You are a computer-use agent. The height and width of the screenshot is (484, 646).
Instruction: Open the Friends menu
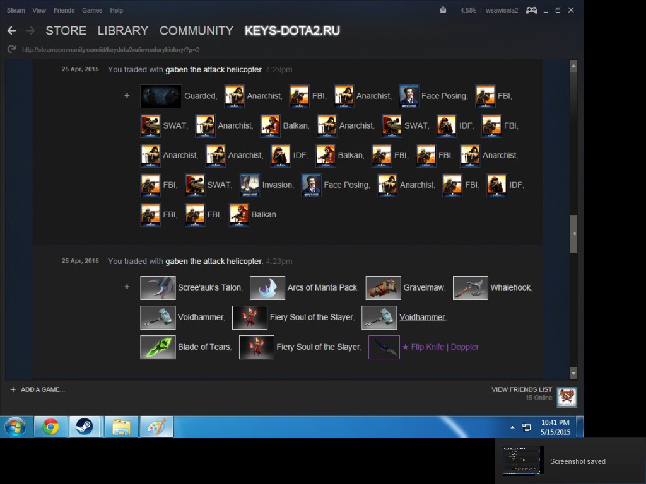[x=64, y=10]
